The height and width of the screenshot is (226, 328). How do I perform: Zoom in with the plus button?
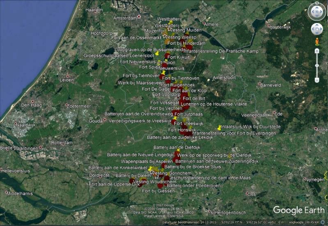tap(317, 51)
